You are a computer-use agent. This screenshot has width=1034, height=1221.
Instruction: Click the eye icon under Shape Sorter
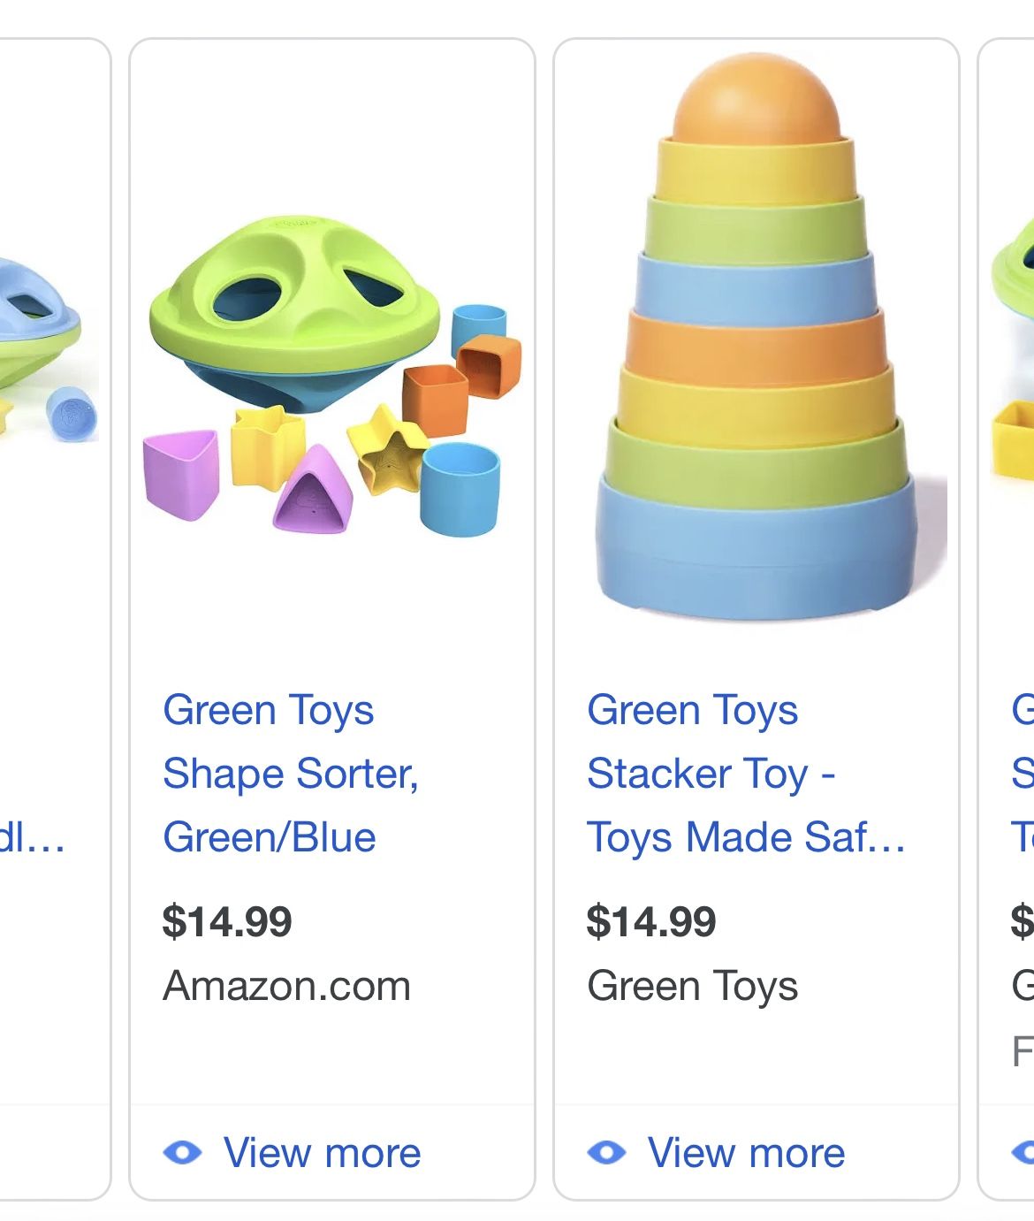(x=182, y=1152)
